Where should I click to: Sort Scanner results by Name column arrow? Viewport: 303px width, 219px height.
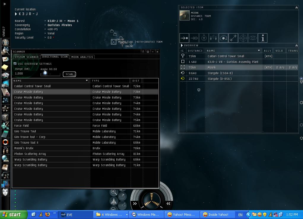coord(87,80)
